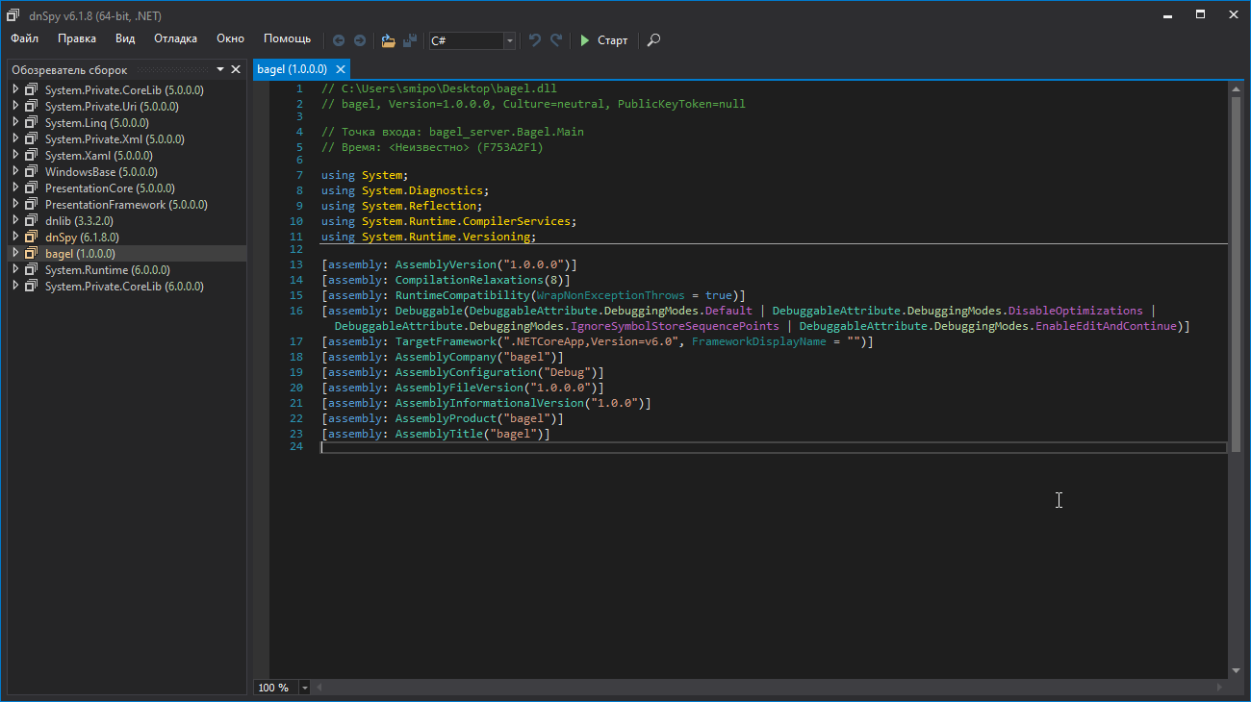
Task: Click the undo icon in the toolbar
Action: tap(534, 40)
